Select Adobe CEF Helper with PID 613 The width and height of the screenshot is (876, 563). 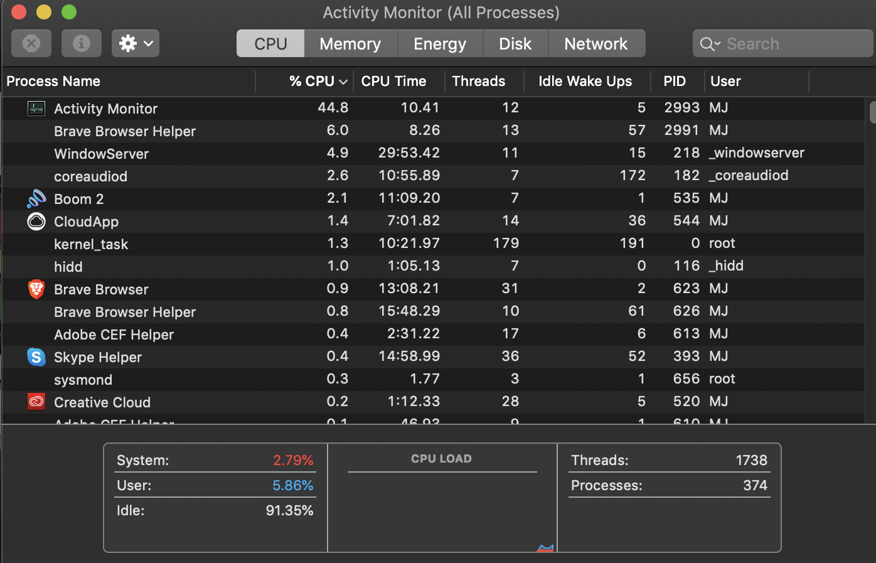[x=433, y=335]
